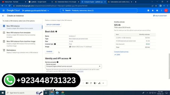Open the Service account dropdown

point(74,66)
